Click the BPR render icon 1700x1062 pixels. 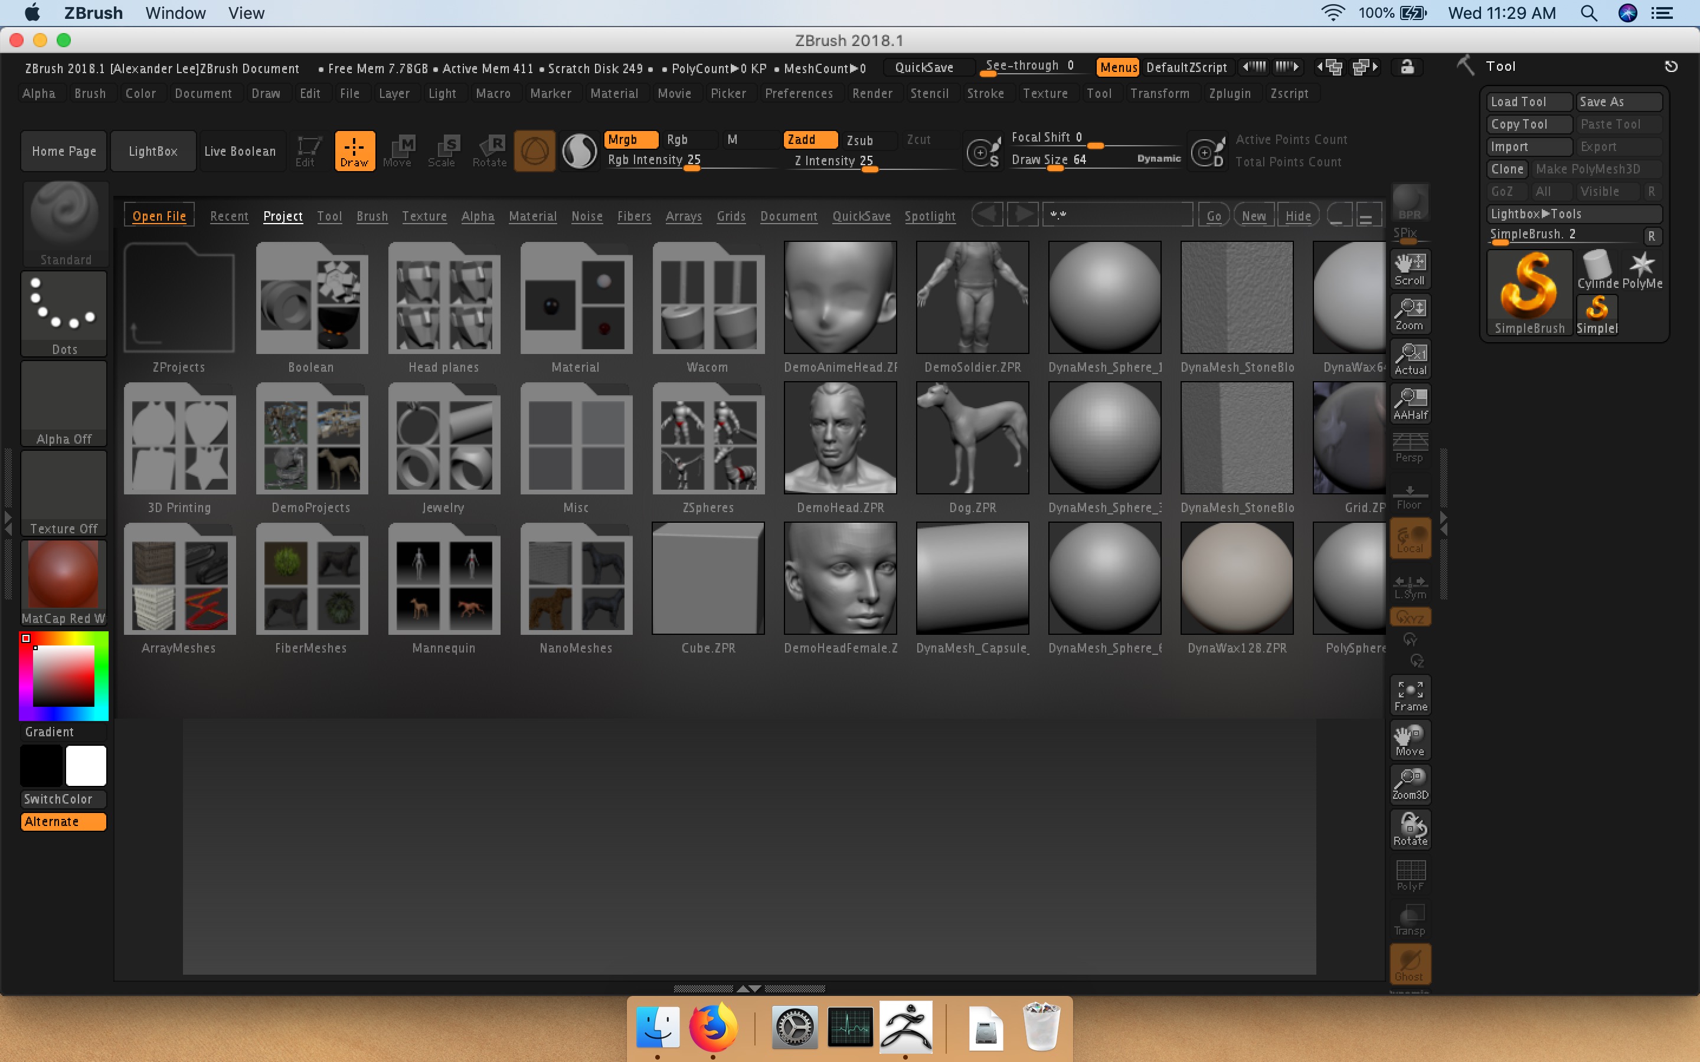1410,202
